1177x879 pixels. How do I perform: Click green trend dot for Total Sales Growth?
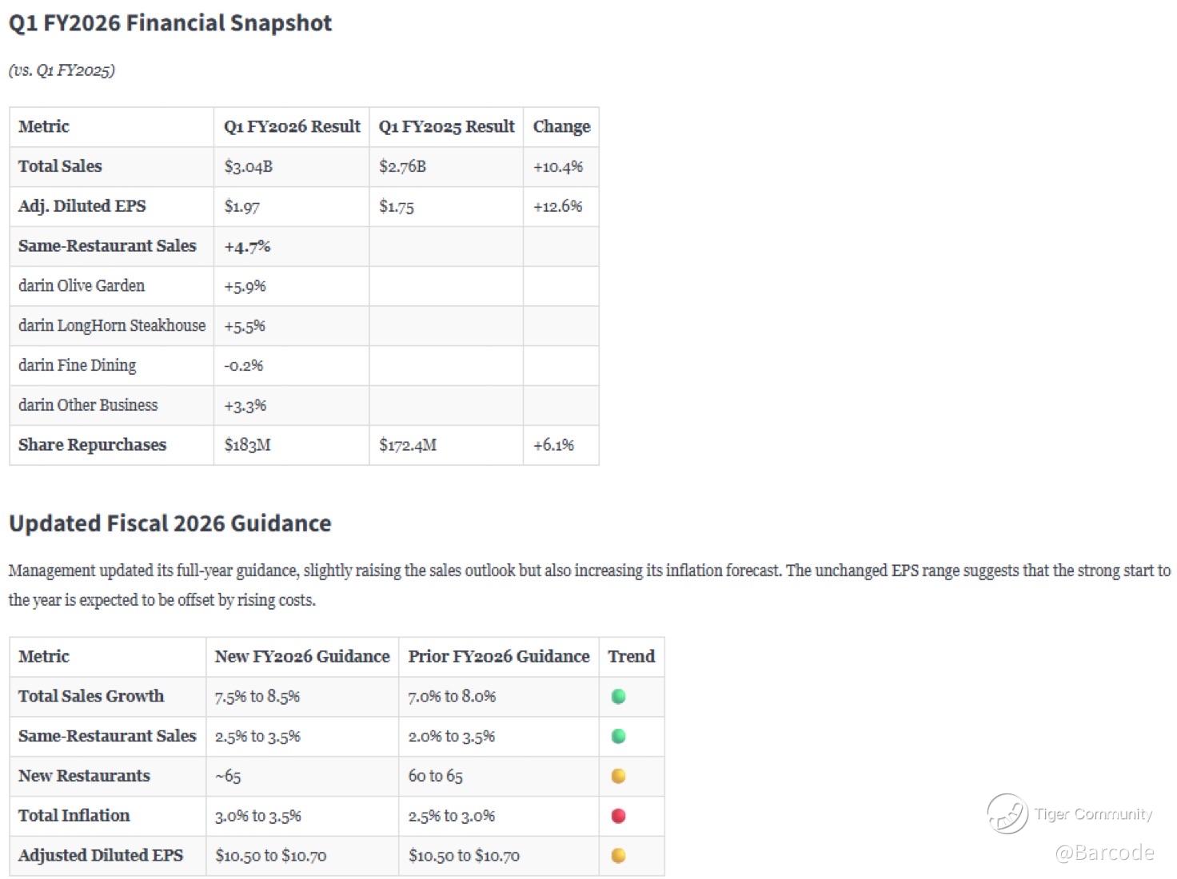[x=618, y=696]
